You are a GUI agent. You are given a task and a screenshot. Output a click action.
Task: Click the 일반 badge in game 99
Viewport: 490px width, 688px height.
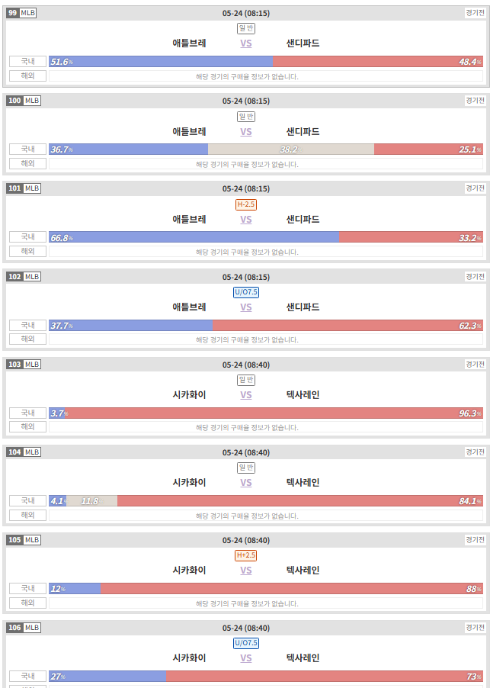246,28
